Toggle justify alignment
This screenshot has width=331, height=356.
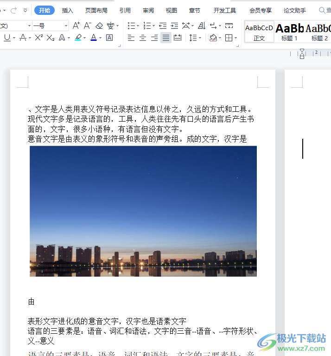point(166,38)
